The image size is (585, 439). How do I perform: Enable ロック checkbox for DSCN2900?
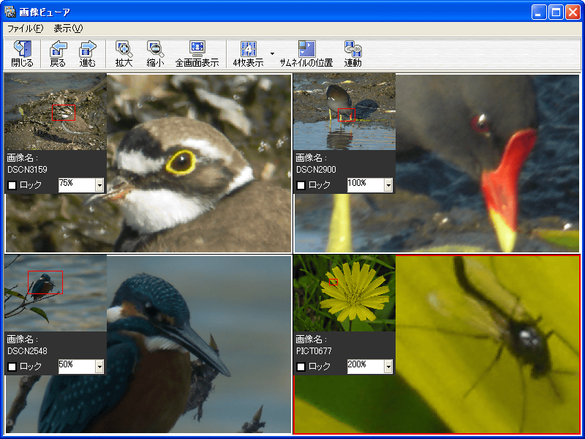pos(301,185)
